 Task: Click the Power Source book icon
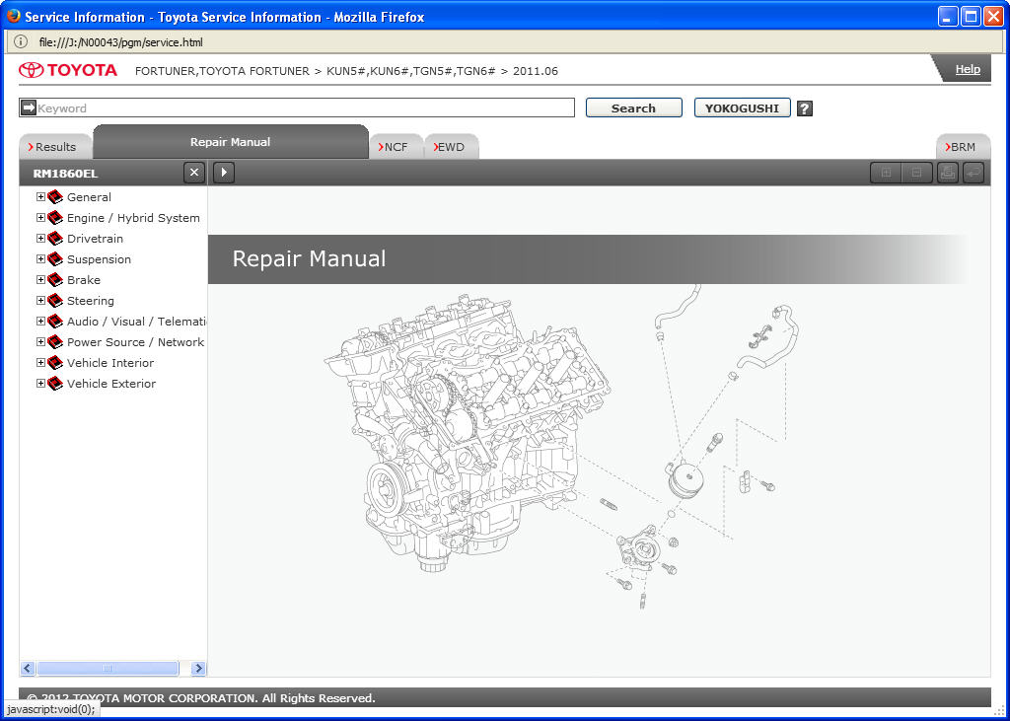coord(55,341)
